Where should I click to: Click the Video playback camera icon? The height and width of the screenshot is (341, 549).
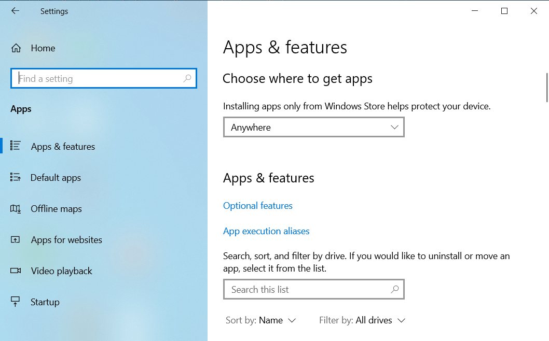(x=16, y=271)
